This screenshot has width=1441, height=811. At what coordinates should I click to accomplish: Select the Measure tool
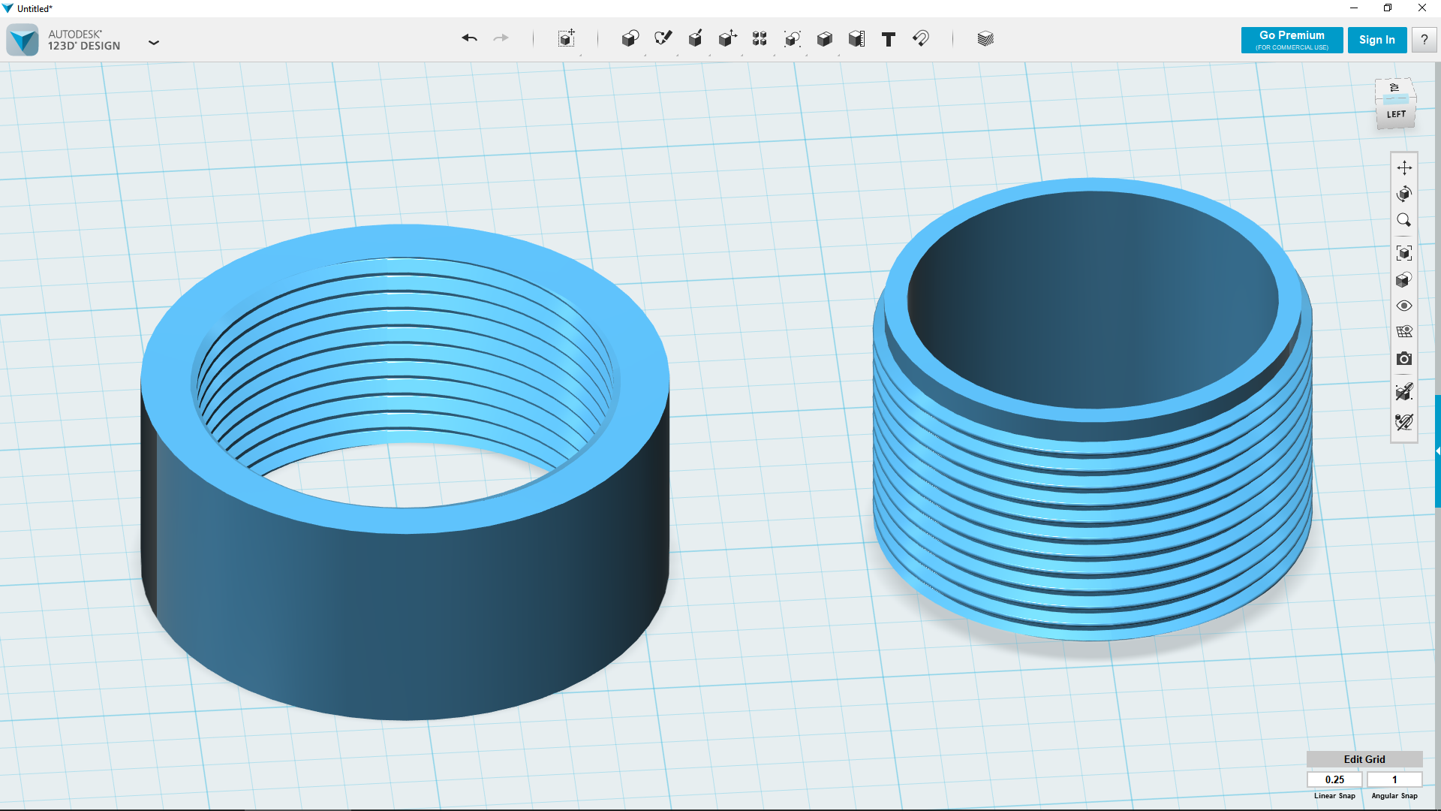[856, 38]
